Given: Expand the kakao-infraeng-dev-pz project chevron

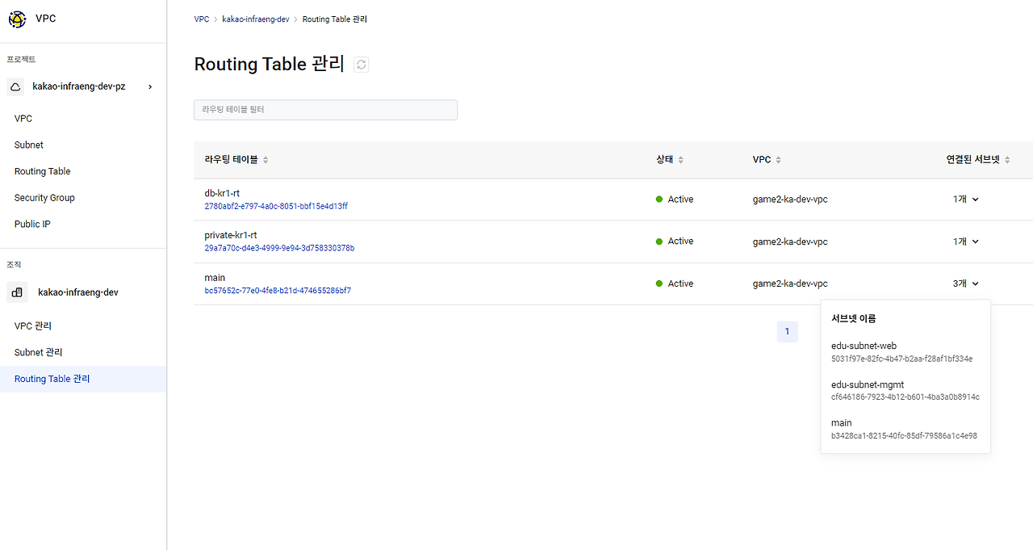Looking at the screenshot, I should click(x=150, y=86).
